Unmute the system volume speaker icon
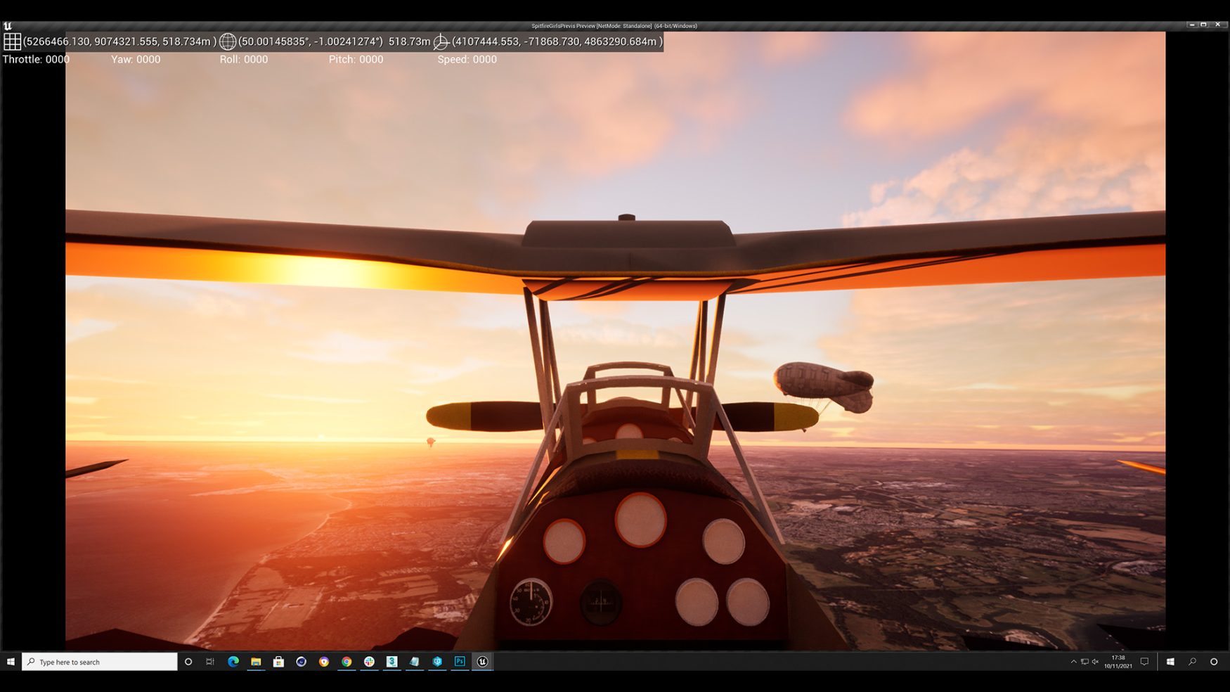 coord(1095,662)
